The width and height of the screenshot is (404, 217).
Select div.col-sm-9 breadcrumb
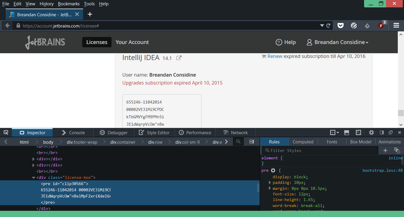(188, 142)
